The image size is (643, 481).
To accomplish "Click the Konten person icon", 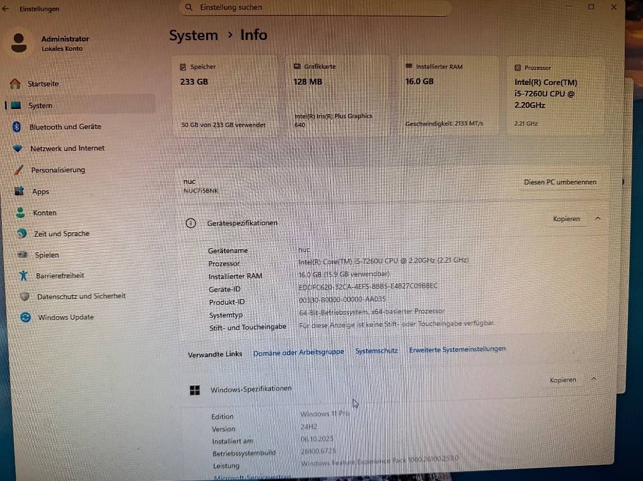I will click(x=20, y=212).
